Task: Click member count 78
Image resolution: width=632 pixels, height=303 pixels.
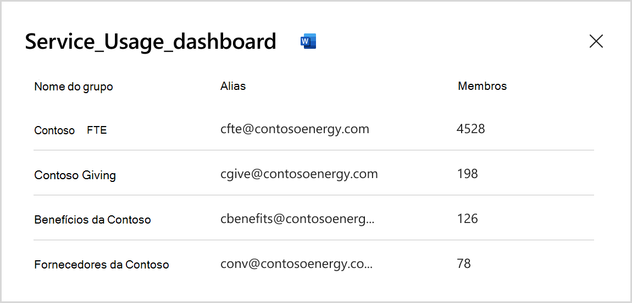Action: 463,264
